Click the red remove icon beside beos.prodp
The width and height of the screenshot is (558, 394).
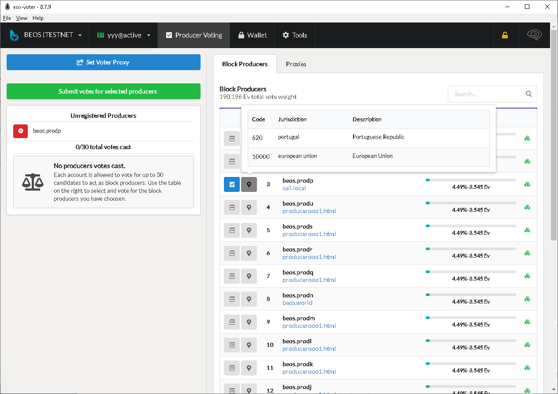click(x=21, y=131)
